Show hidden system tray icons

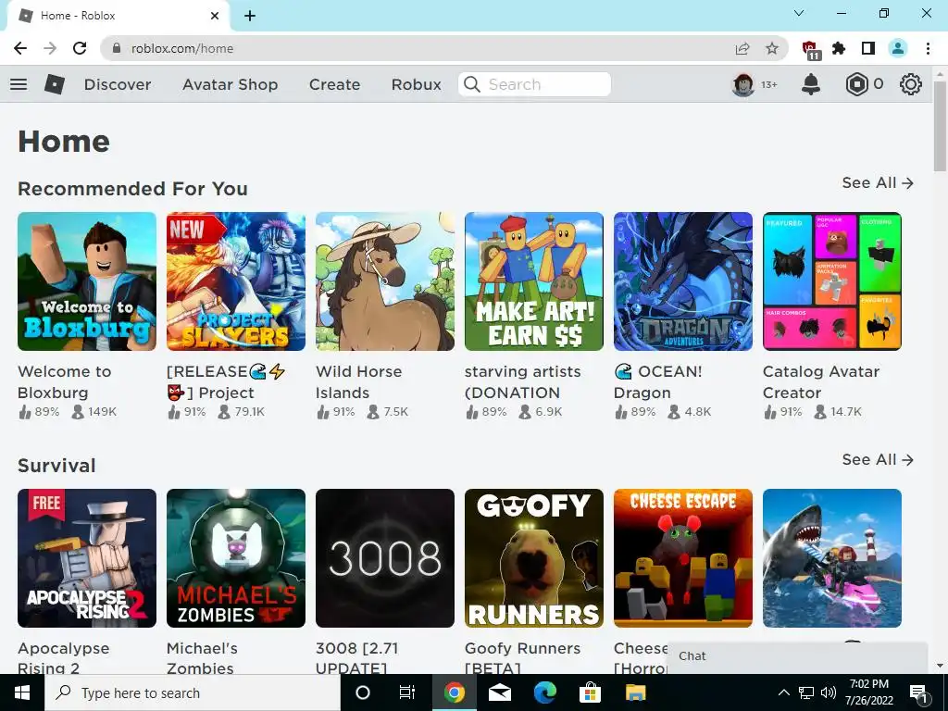coord(783,692)
